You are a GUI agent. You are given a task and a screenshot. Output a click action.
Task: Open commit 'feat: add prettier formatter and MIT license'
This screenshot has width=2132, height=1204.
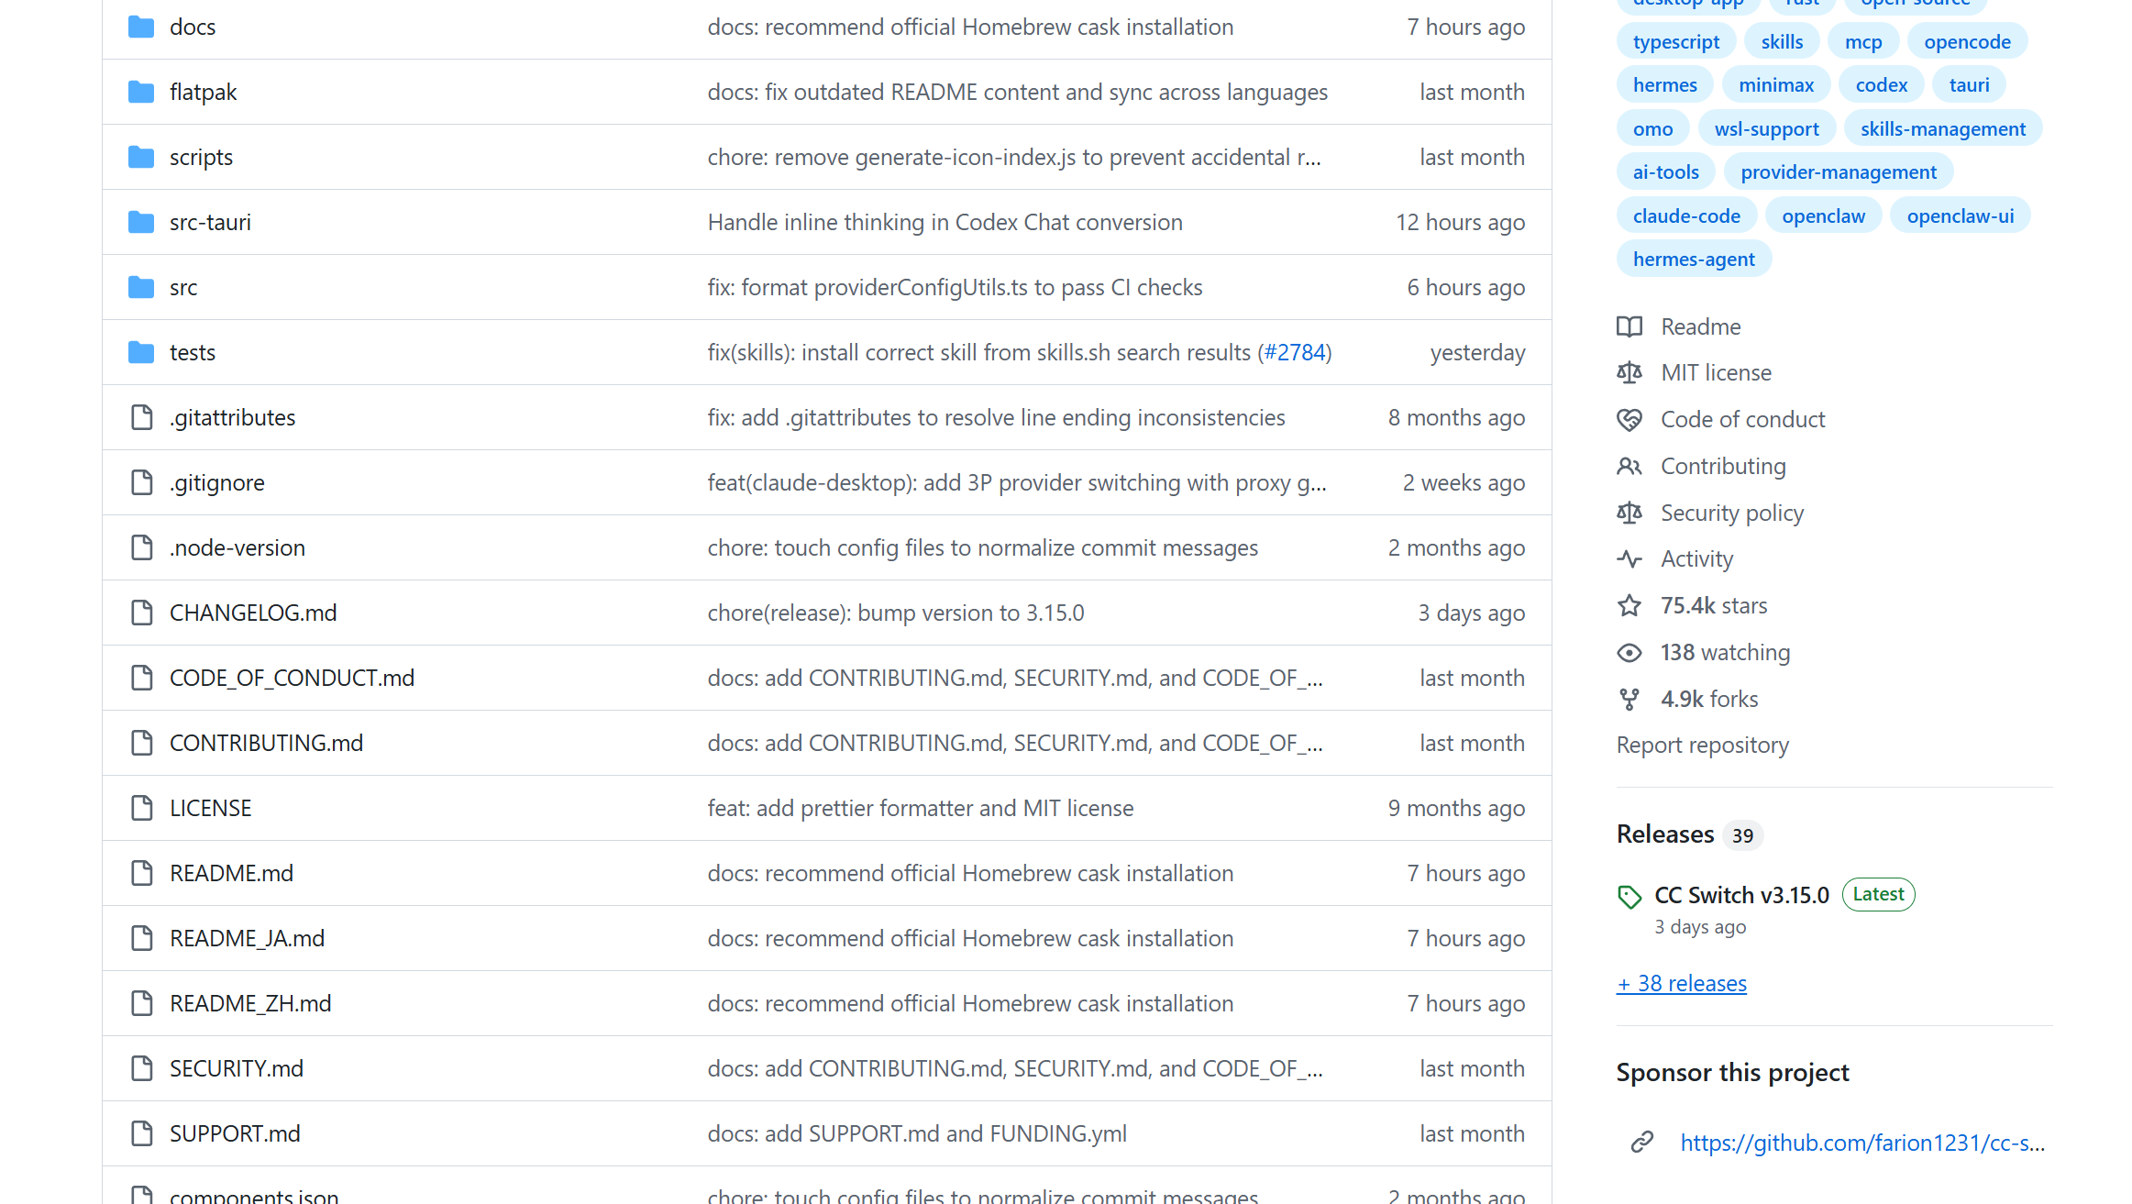(x=921, y=808)
